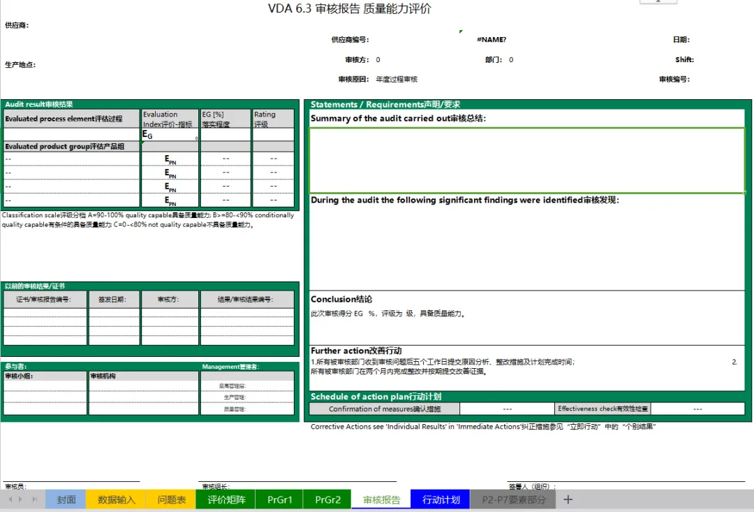Select the Statements / Requirements section header
Viewport: 754px width, 512px height.
385,104
